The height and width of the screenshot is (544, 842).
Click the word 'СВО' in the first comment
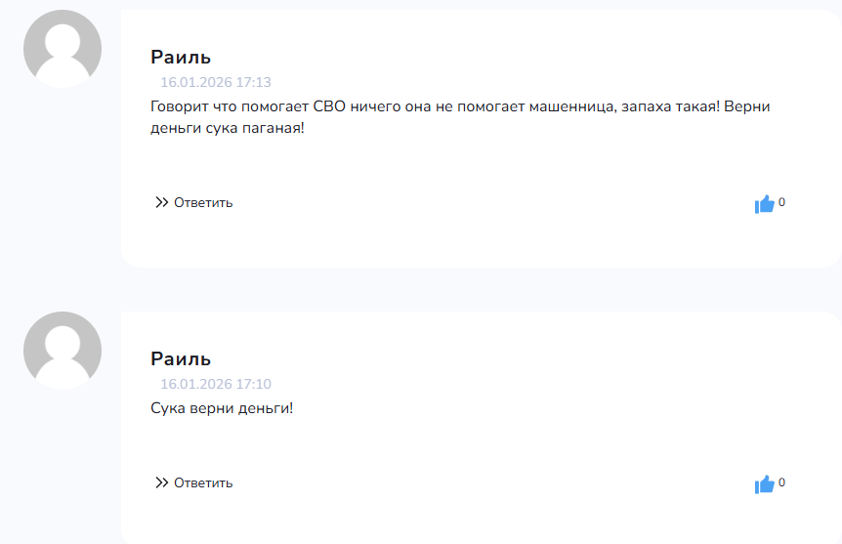click(329, 106)
